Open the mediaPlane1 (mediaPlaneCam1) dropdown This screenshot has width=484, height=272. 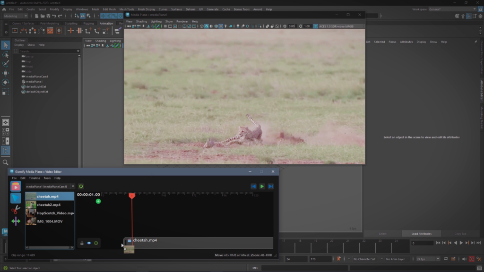click(x=50, y=186)
